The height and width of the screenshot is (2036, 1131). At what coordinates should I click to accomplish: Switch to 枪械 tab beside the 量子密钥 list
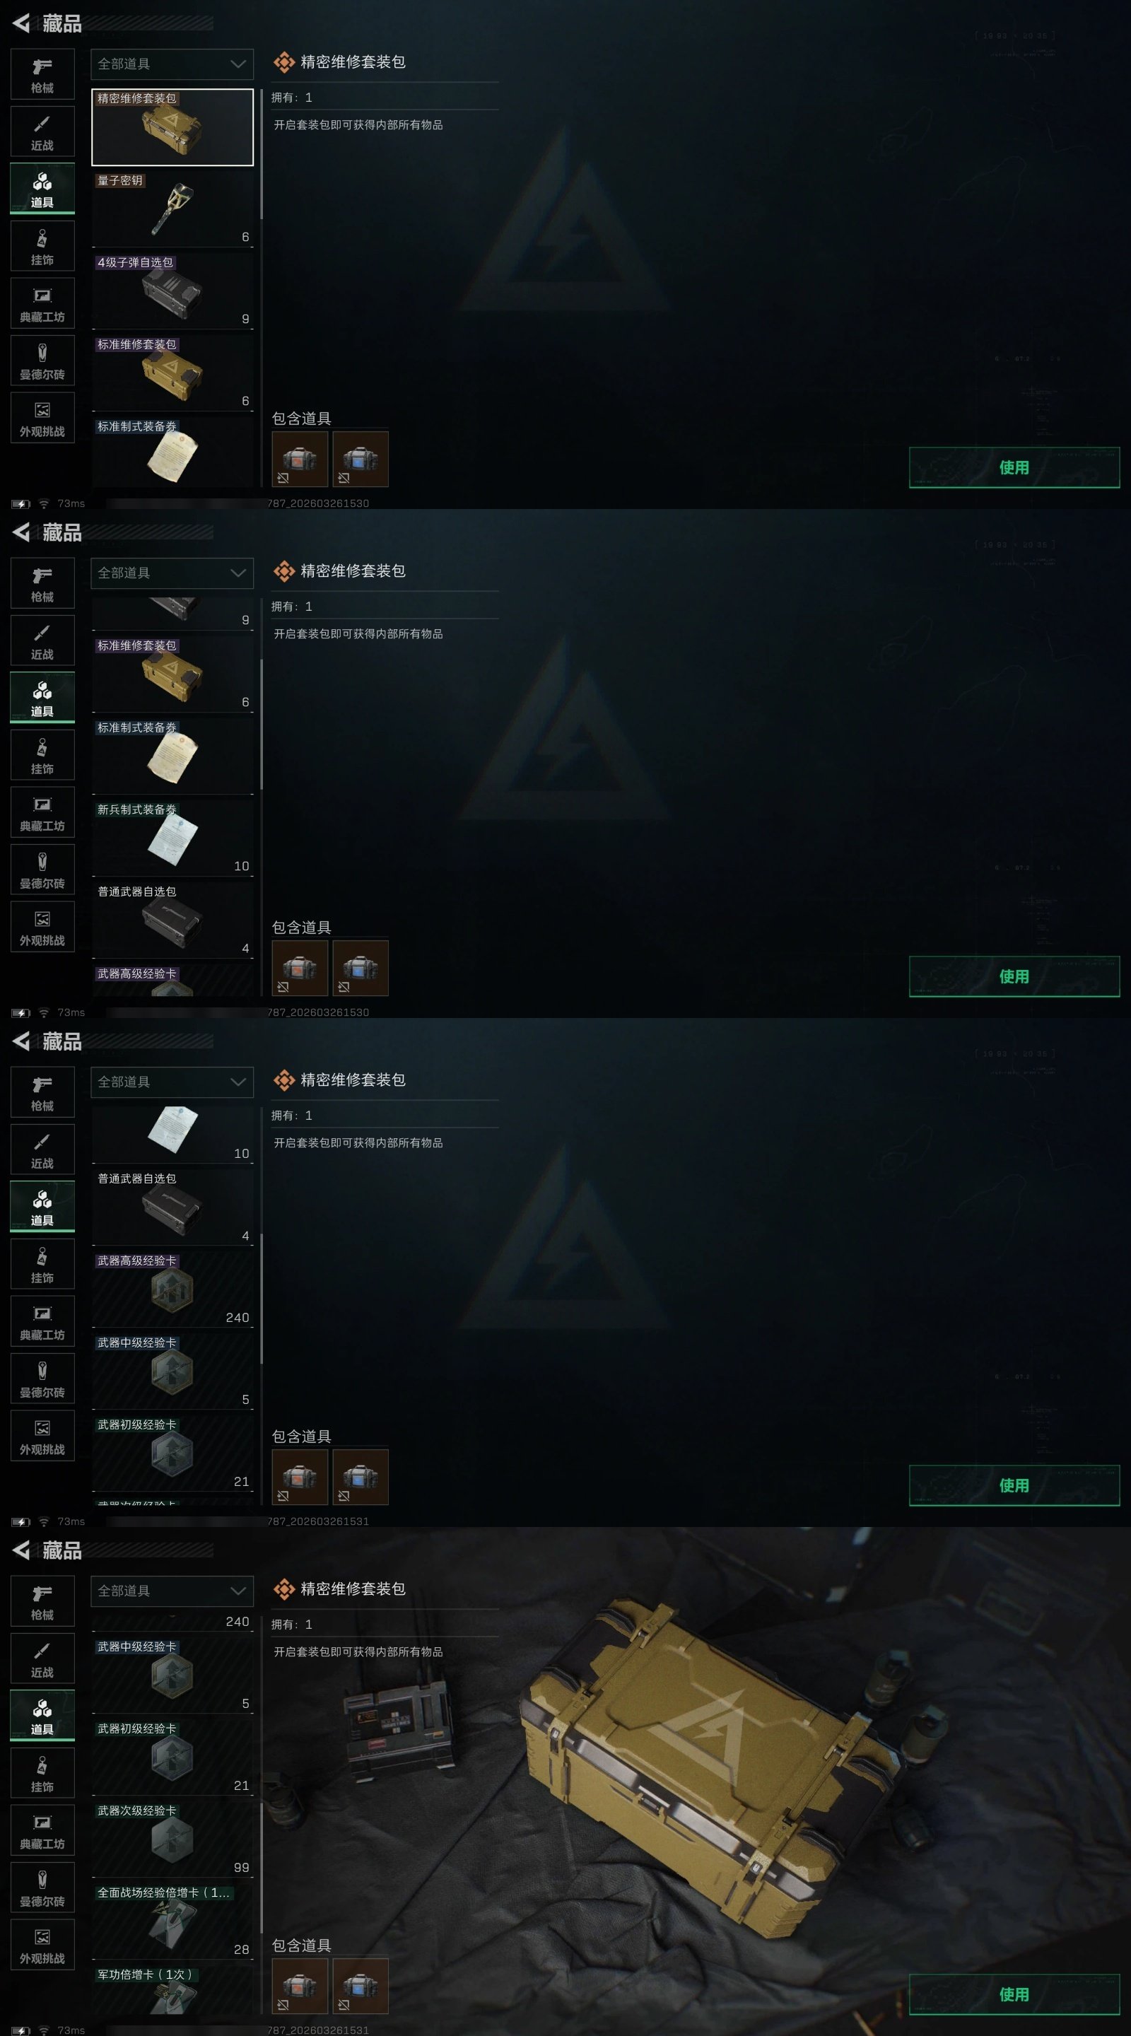pos(42,75)
